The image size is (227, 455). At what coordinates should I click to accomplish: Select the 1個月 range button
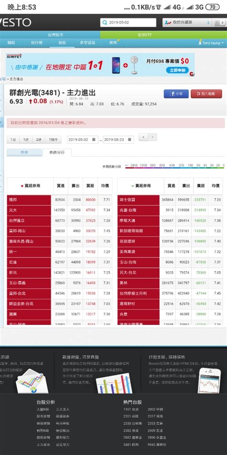click(53, 140)
